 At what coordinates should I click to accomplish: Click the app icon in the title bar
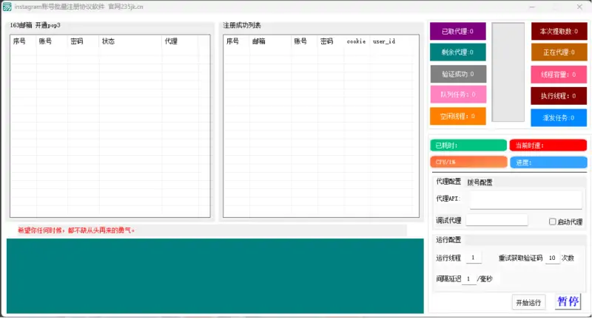click(7, 7)
